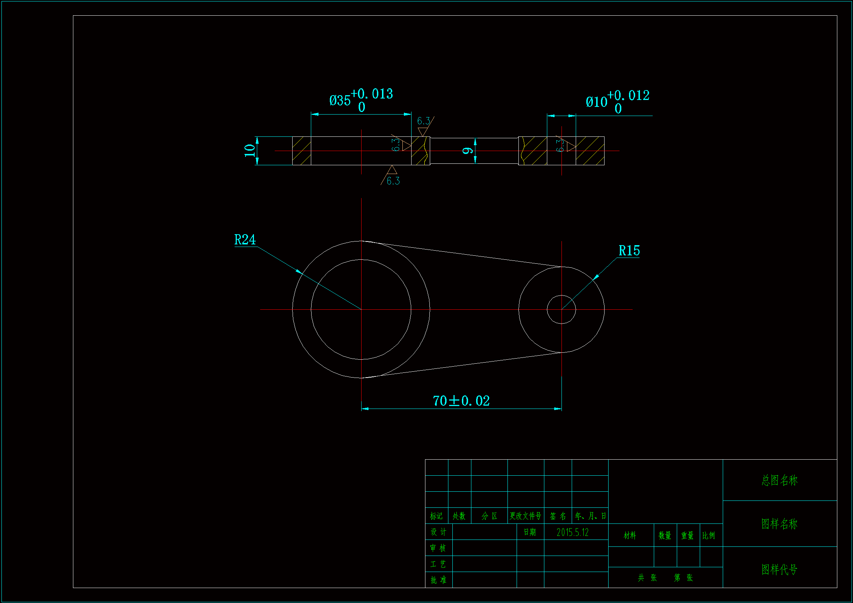Click the date text 2015.5.12
The height and width of the screenshot is (603, 853).
pyautogui.click(x=572, y=532)
